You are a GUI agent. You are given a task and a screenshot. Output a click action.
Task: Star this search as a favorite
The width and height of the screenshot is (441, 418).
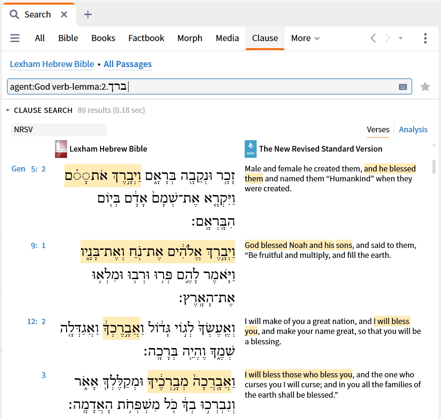tap(425, 86)
